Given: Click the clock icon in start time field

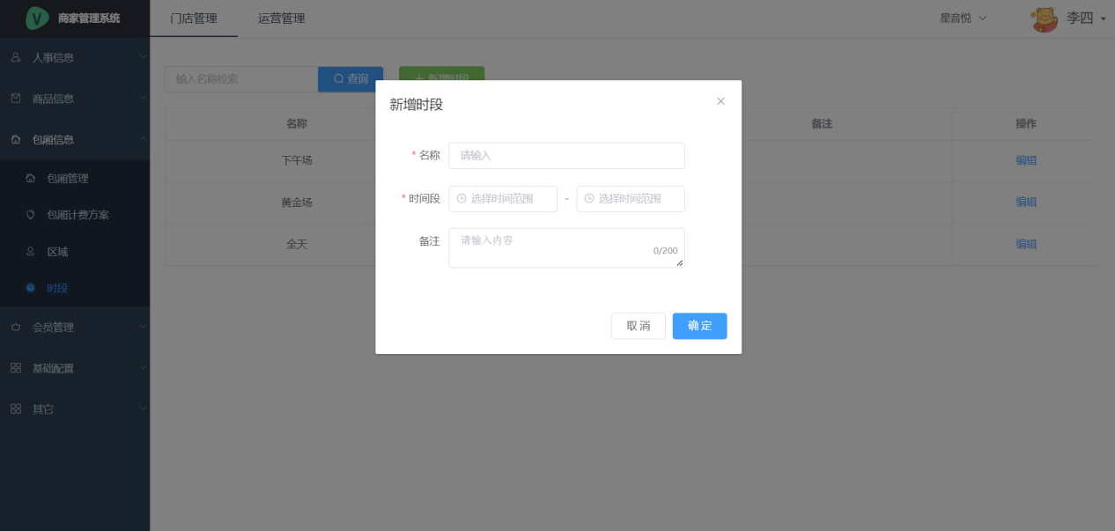Looking at the screenshot, I should pyautogui.click(x=462, y=199).
